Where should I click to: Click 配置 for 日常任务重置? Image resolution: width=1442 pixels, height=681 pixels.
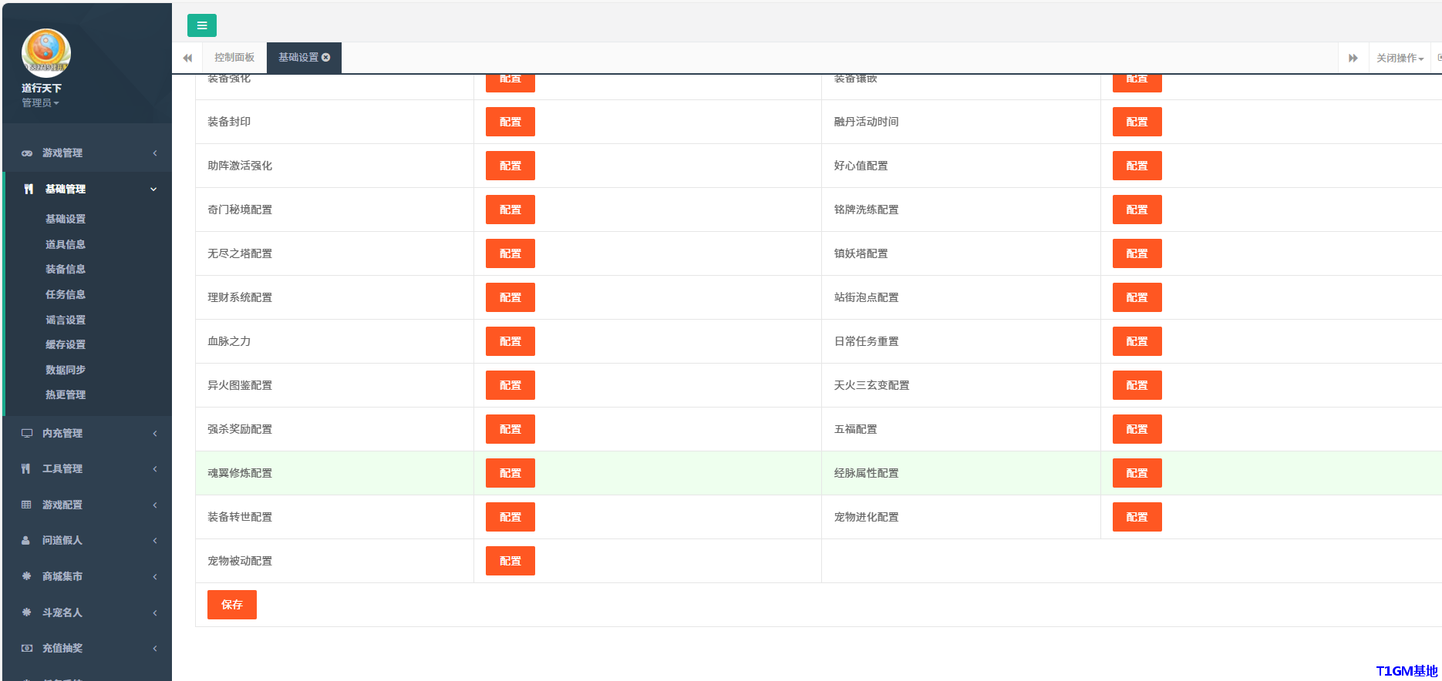(x=1137, y=341)
